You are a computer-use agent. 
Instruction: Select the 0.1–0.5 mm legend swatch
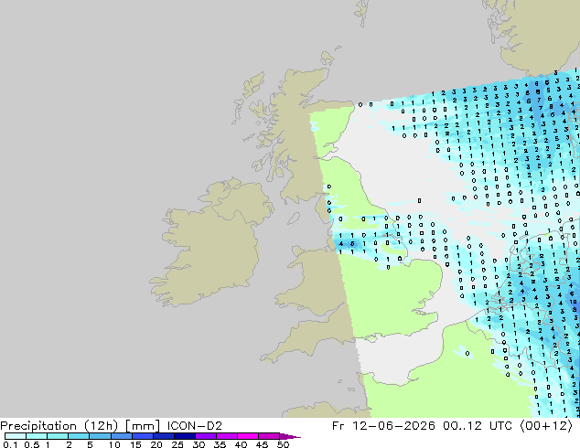(16, 436)
